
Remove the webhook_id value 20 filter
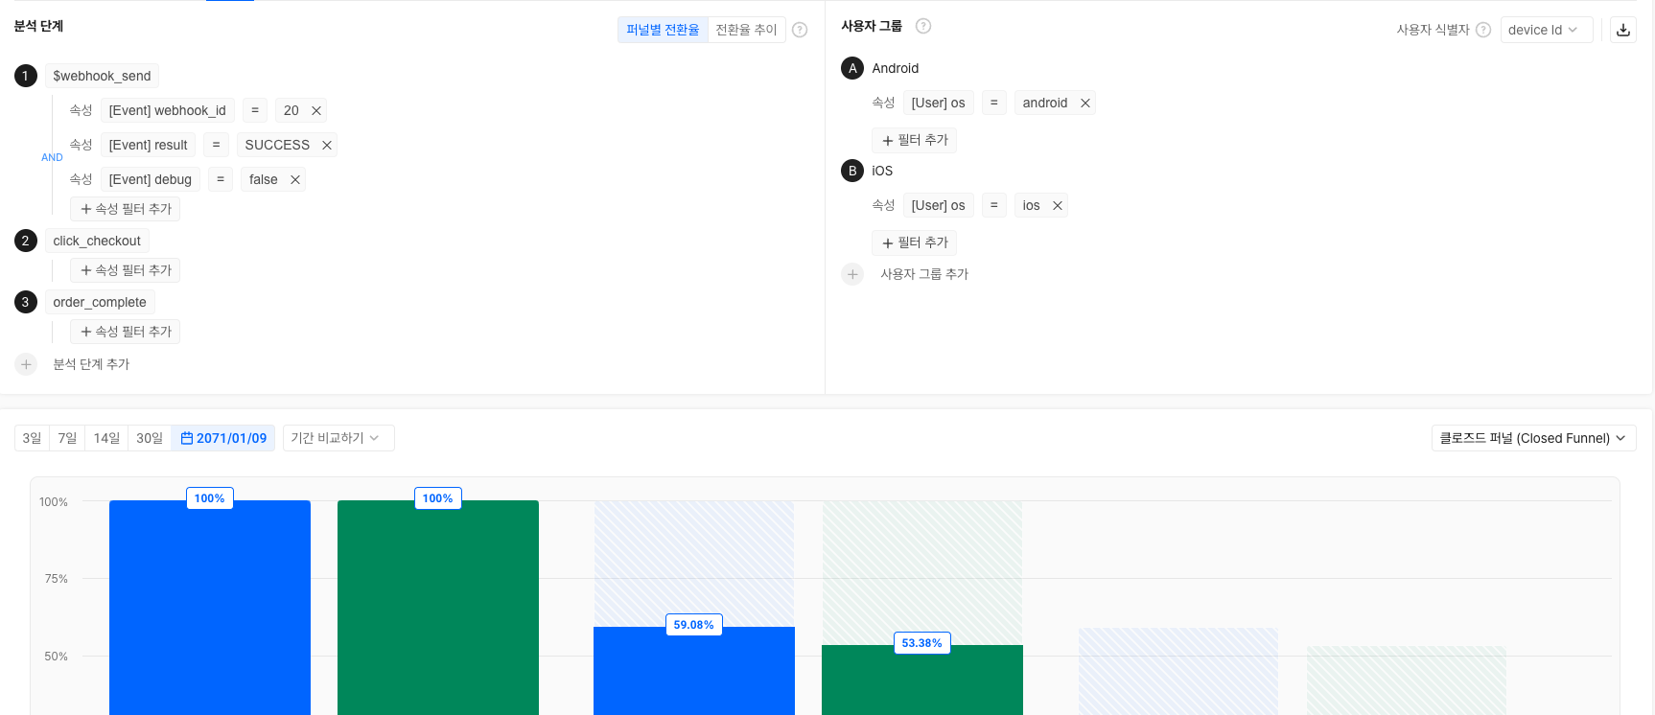(316, 110)
